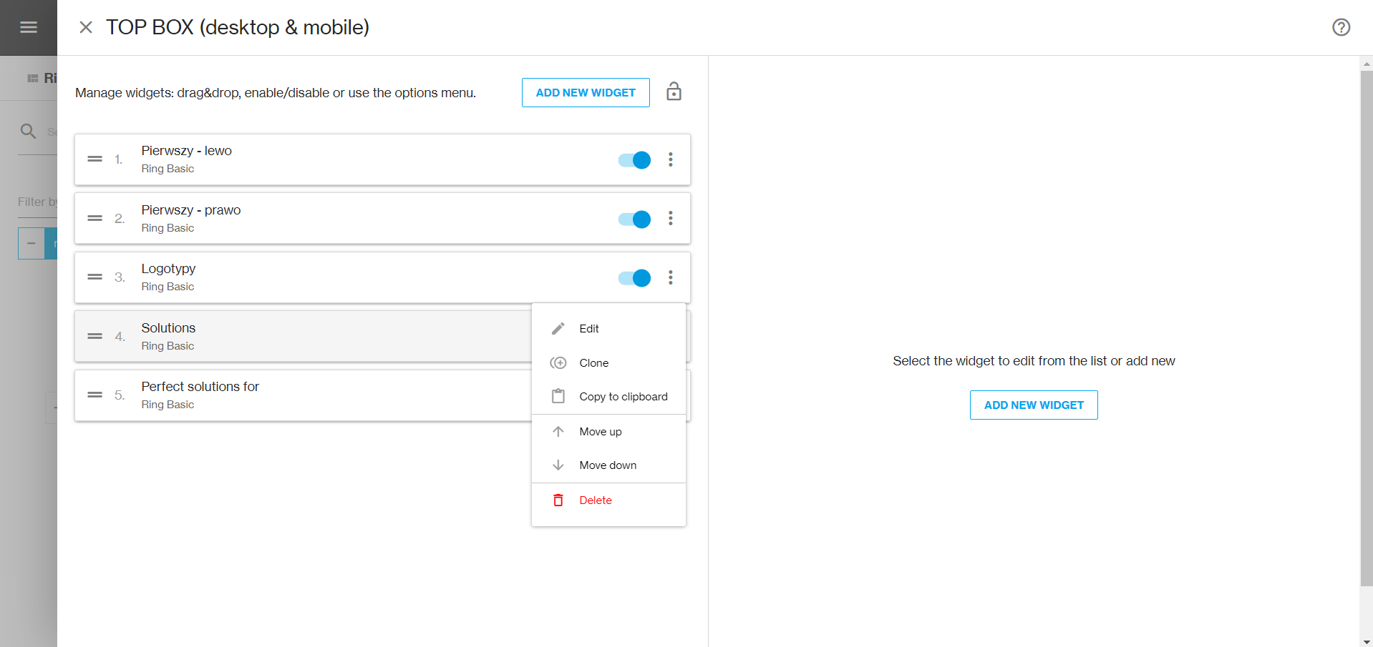The width and height of the screenshot is (1373, 647).
Task: Open the help question mark icon
Action: 1341,27
